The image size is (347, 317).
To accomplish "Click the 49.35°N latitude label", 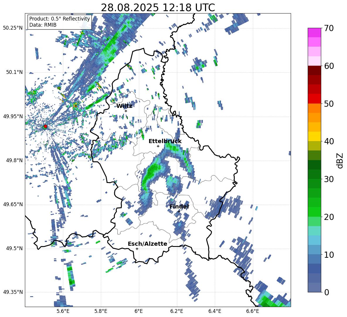I will coord(13,292).
